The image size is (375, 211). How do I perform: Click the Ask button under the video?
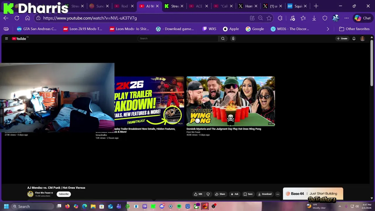click(x=234, y=194)
